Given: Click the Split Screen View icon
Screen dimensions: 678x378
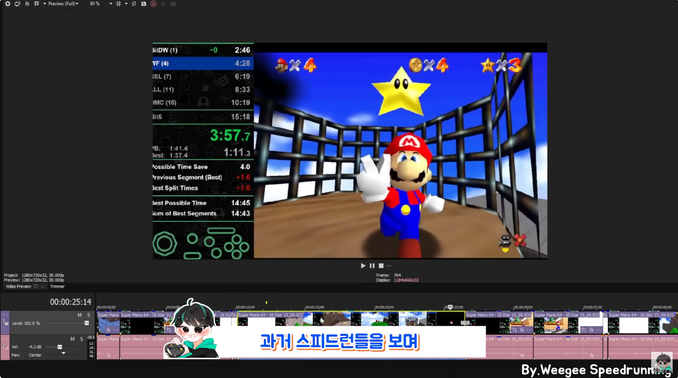Looking at the screenshot, I should (36, 4).
